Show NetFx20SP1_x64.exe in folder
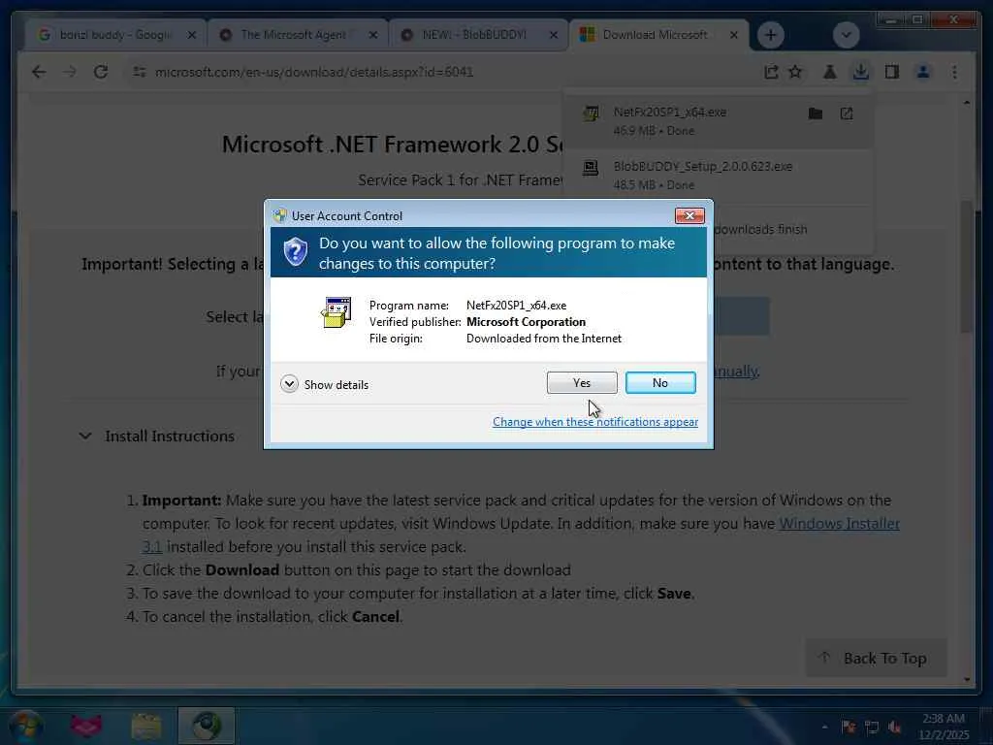 point(816,113)
